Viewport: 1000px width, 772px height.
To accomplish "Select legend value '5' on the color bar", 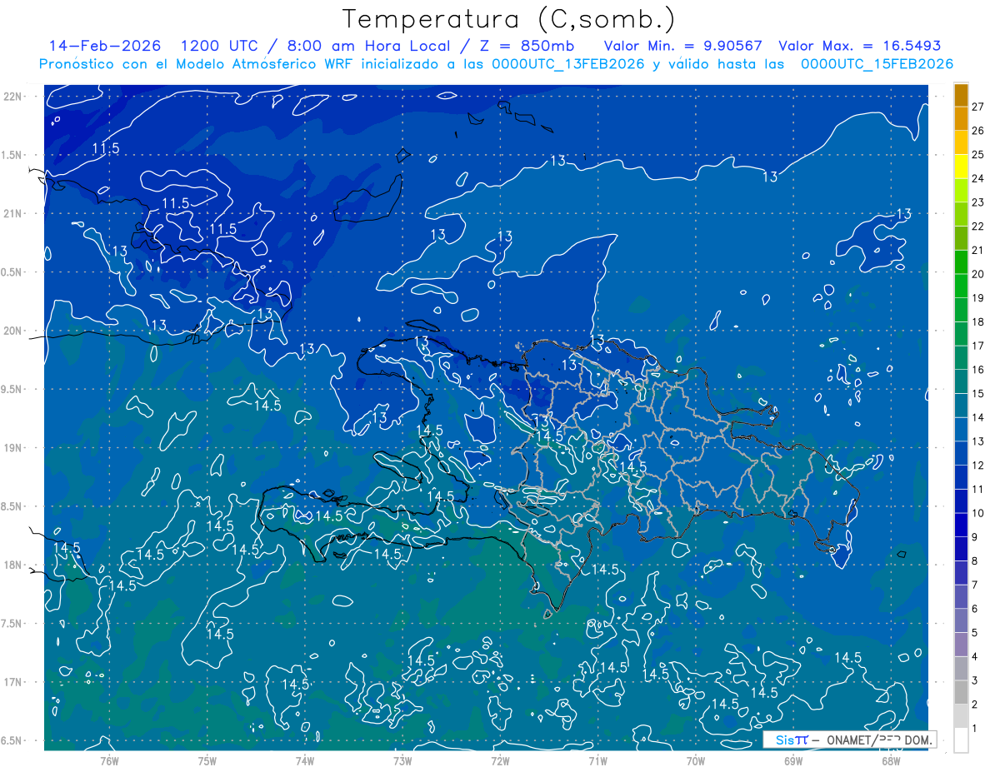I will point(975,633).
